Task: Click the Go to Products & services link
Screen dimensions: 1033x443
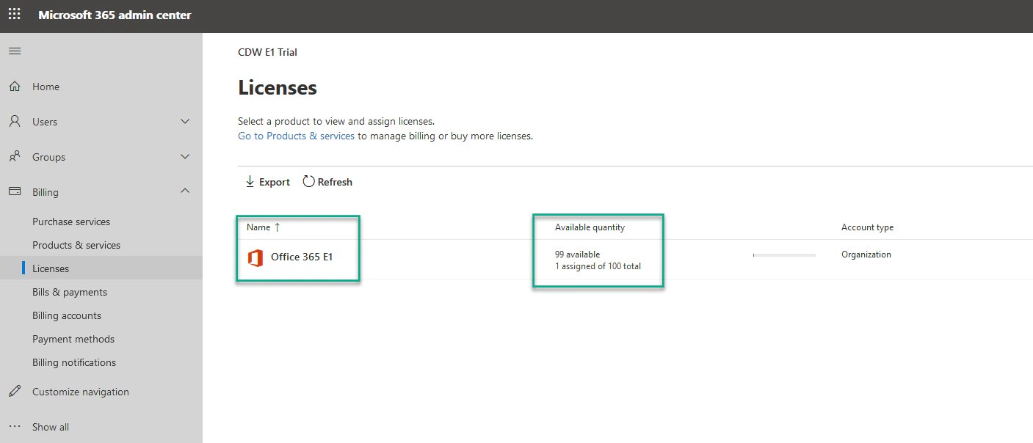Action: click(296, 136)
